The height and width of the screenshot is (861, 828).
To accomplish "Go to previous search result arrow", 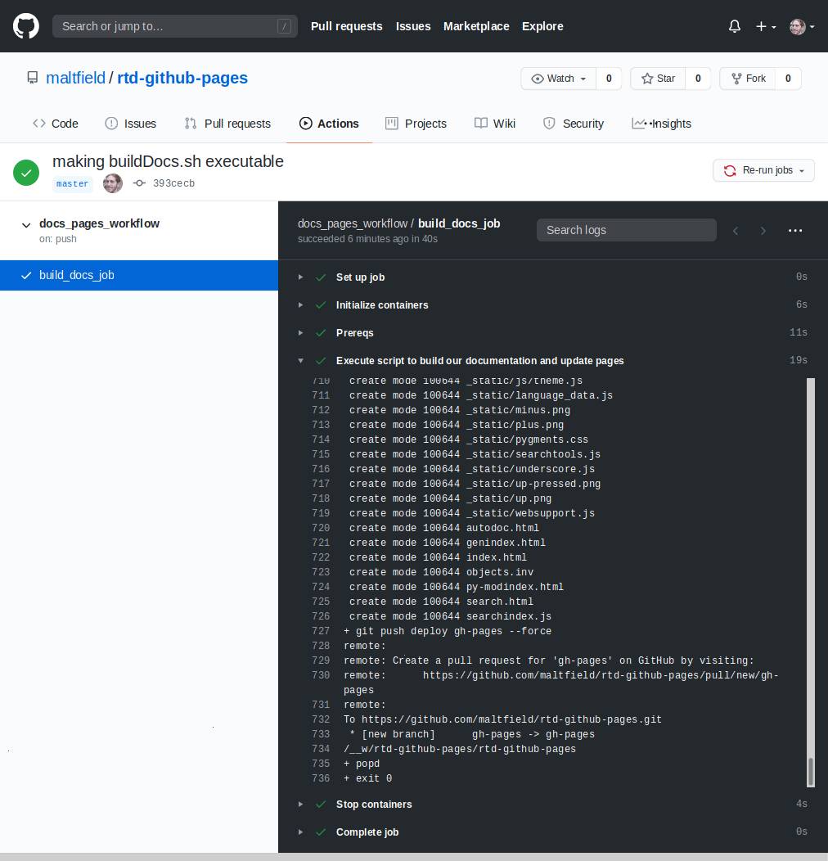I will pos(736,231).
